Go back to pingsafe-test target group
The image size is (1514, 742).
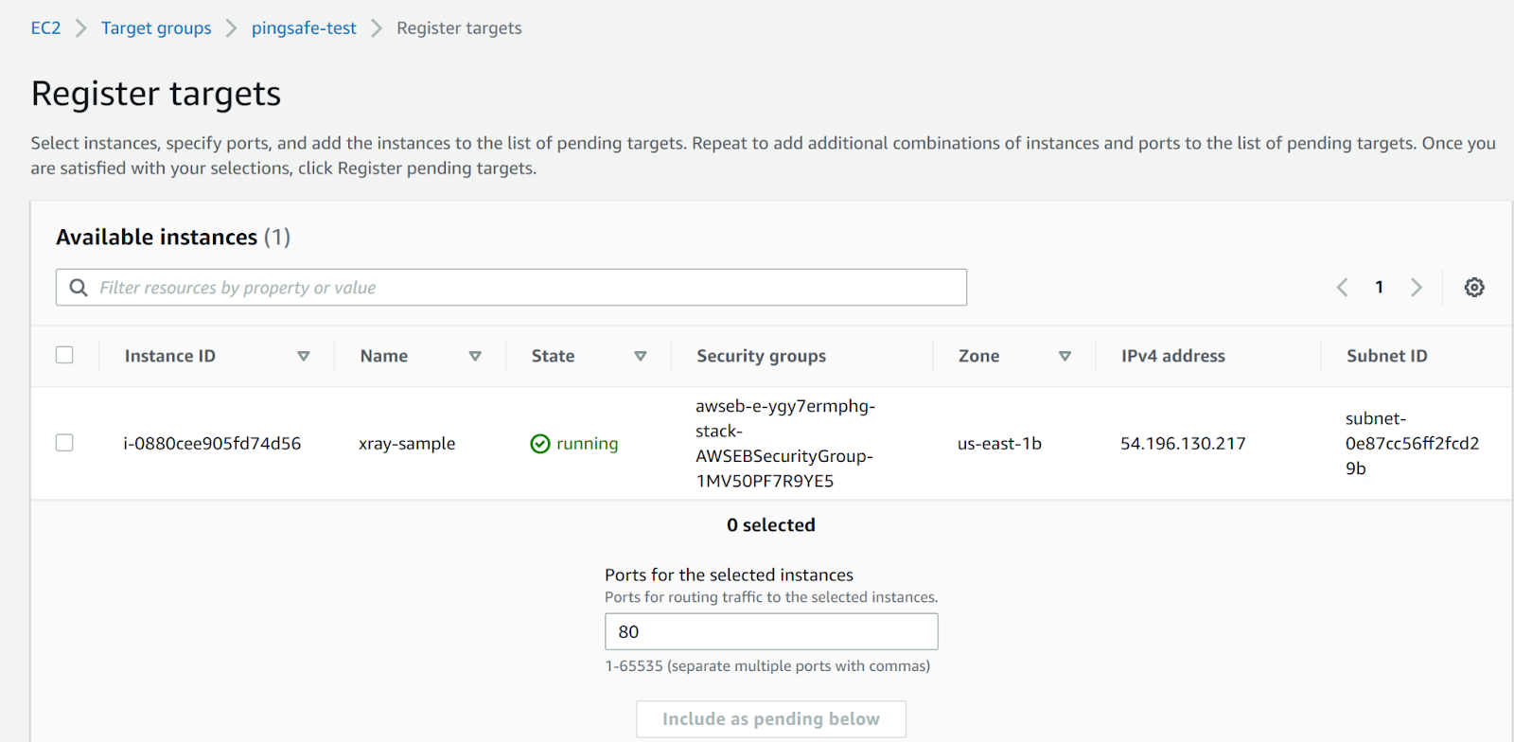tap(304, 28)
